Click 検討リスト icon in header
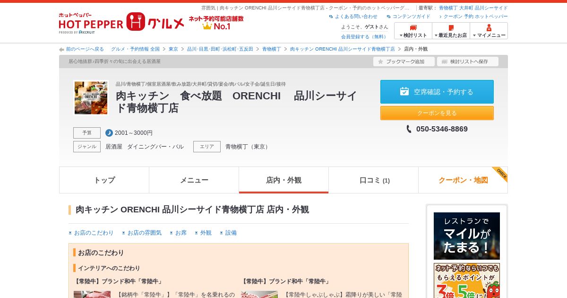The height and width of the screenshot is (298, 567). [413, 27]
